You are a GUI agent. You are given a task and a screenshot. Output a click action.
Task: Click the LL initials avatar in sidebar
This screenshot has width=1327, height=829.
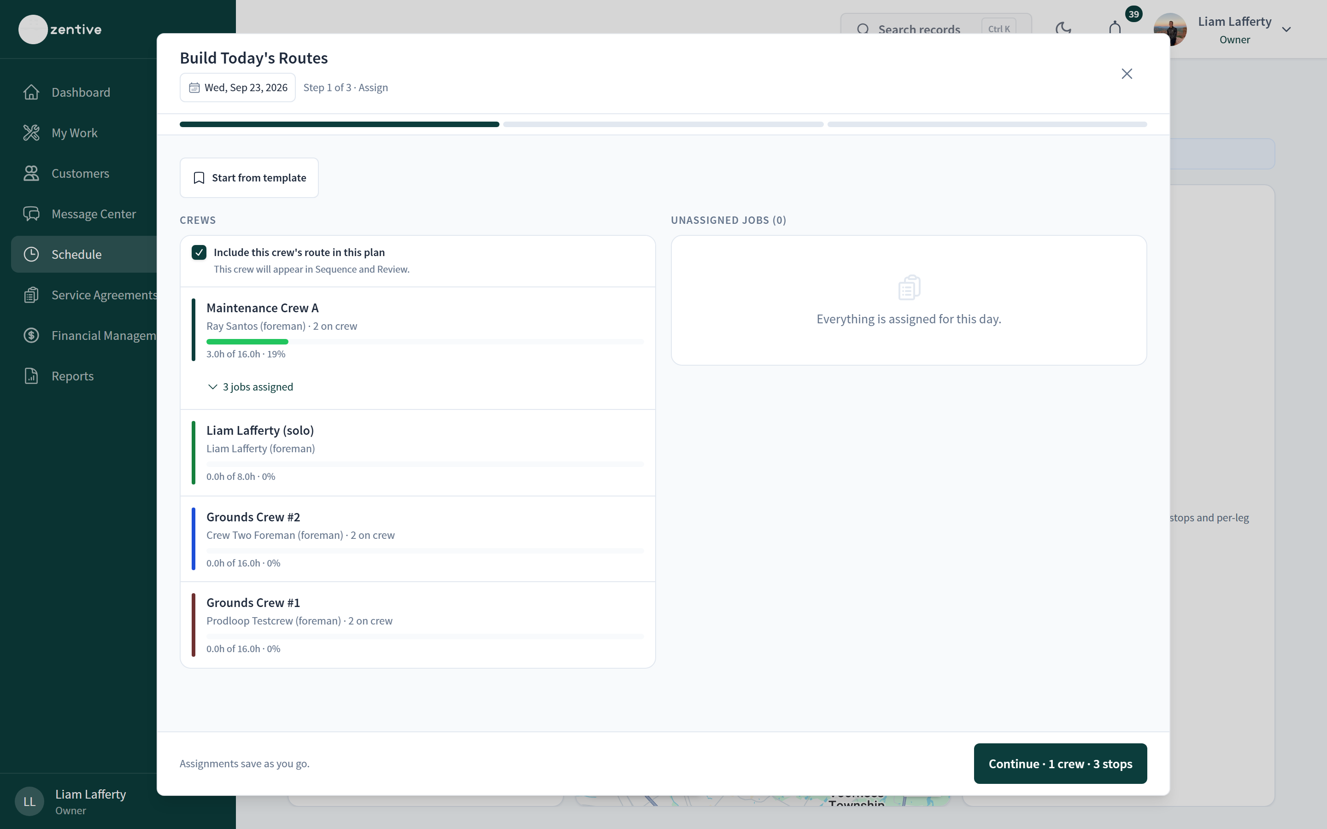pos(29,801)
